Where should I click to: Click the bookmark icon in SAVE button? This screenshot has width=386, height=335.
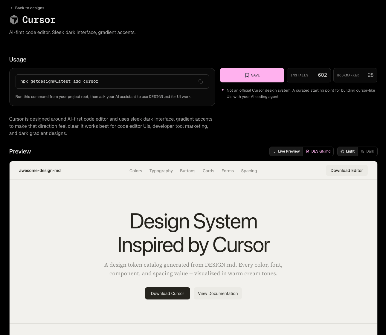pos(247,75)
